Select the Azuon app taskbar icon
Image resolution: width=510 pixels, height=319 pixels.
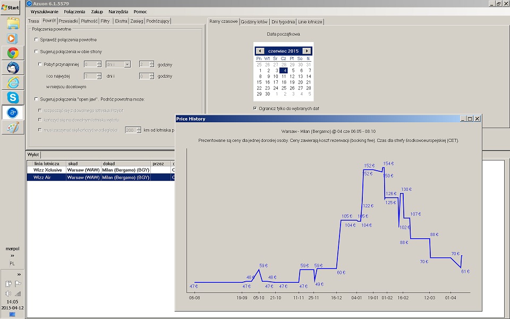pos(13,113)
